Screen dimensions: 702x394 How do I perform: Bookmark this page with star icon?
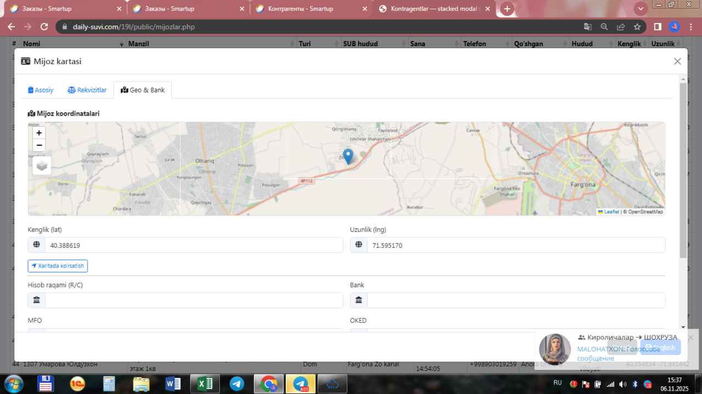click(x=637, y=27)
